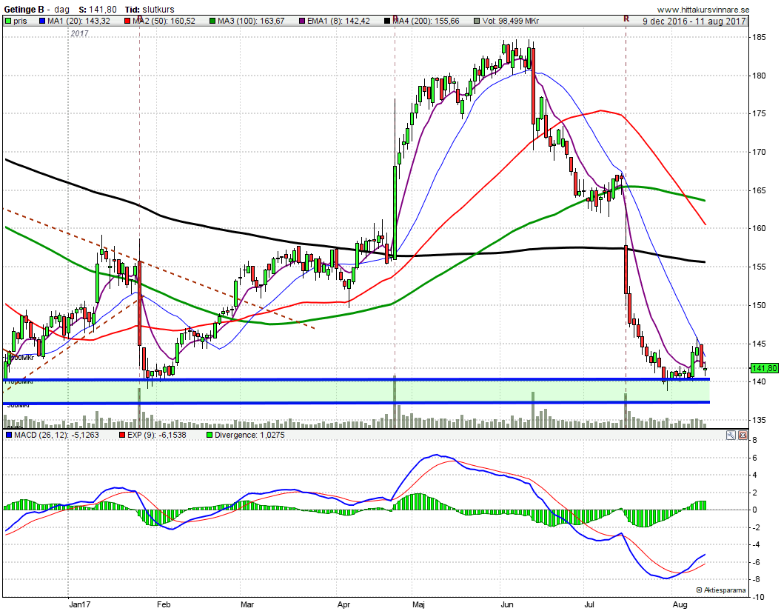Click the grey Vol legend swatch
The image size is (781, 614).
pos(477,21)
